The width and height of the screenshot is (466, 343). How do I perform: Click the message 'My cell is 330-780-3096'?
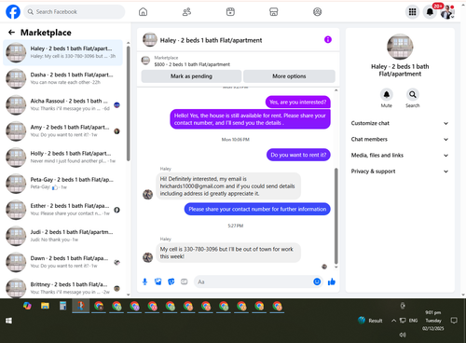pos(228,253)
